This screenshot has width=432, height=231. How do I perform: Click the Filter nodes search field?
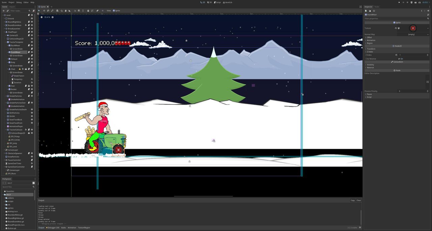coord(19,11)
